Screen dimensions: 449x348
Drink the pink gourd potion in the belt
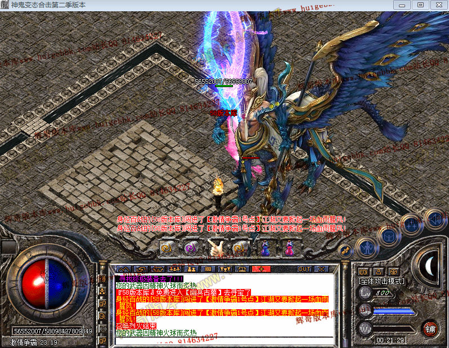click(290, 248)
